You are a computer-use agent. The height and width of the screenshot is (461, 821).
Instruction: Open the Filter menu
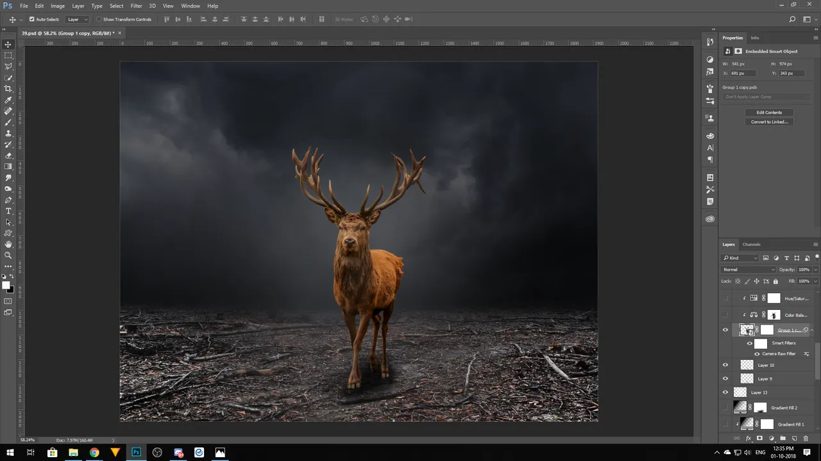[x=137, y=6]
